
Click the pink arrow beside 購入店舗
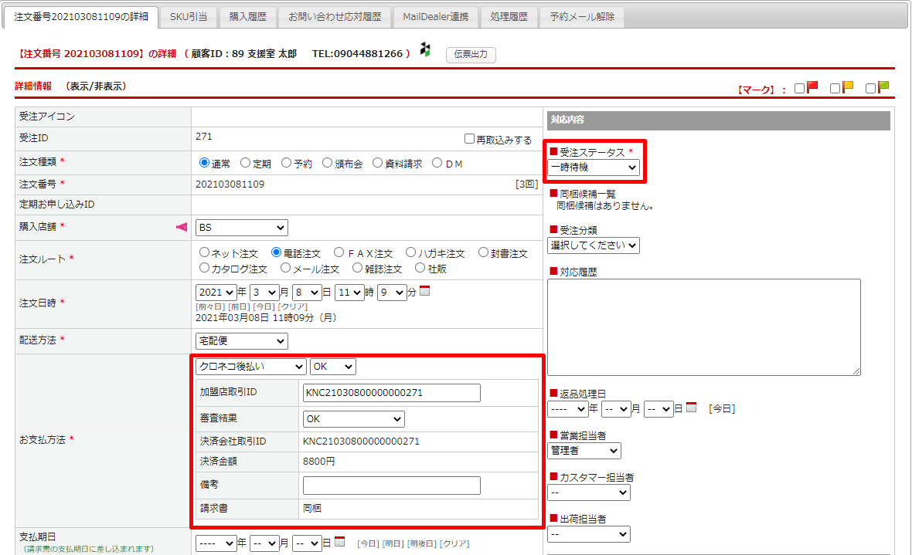[182, 227]
